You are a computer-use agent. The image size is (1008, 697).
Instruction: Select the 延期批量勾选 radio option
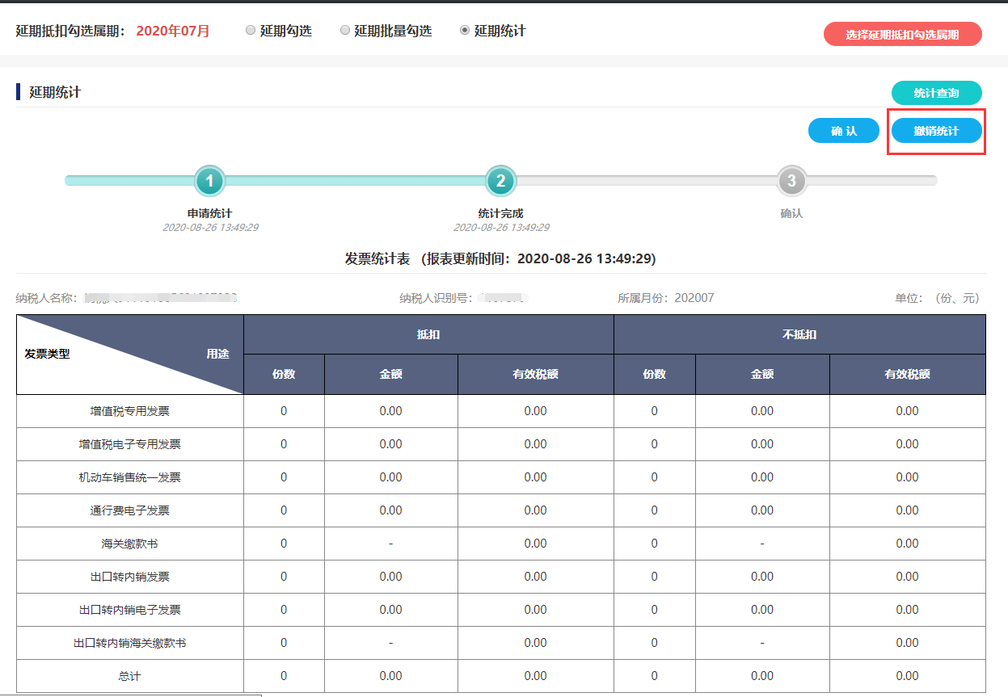(x=345, y=31)
